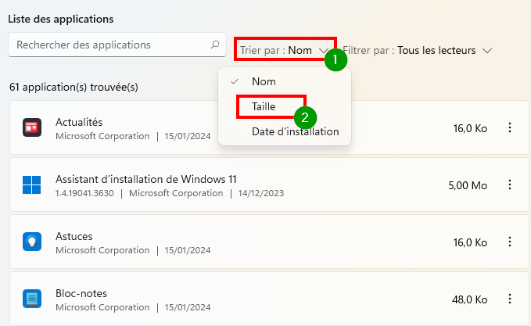Click the Actualités app icon
The width and height of the screenshot is (531, 326).
tap(32, 127)
